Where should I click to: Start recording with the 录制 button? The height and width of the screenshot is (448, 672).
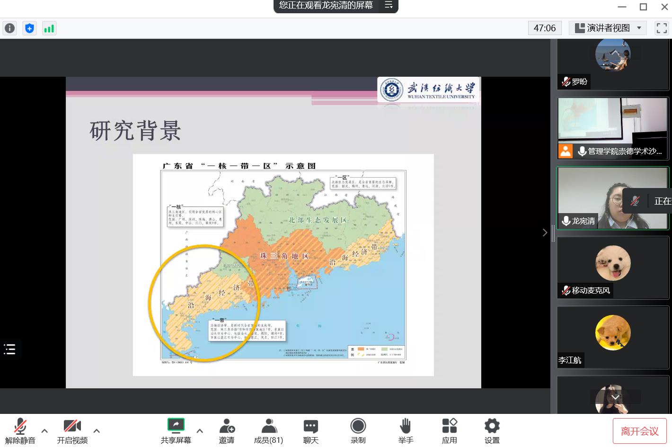coord(358,430)
